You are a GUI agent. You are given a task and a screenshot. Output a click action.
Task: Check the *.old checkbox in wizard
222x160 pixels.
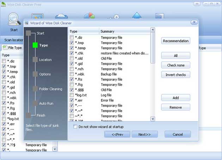click(72, 58)
